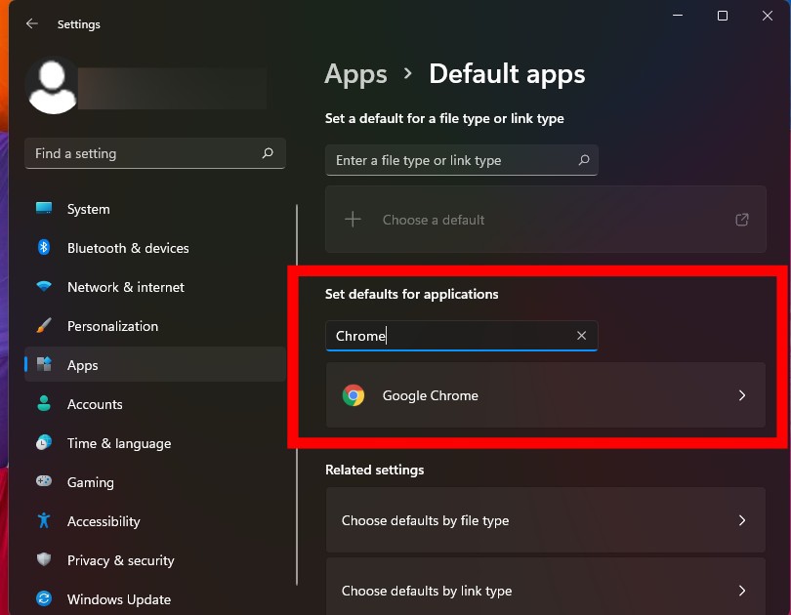Image resolution: width=791 pixels, height=615 pixels.
Task: Select Accounts in the sidebar
Action: click(x=155, y=404)
